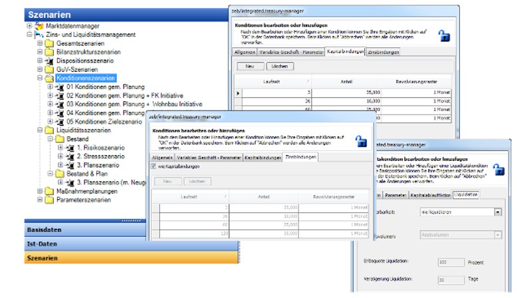
Task: Switch to Zinsbindungen tab in the back dialog
Action: (383, 52)
